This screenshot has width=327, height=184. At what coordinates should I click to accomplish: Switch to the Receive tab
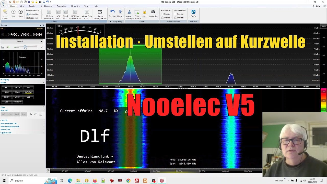pyautogui.click(x=32, y=6)
